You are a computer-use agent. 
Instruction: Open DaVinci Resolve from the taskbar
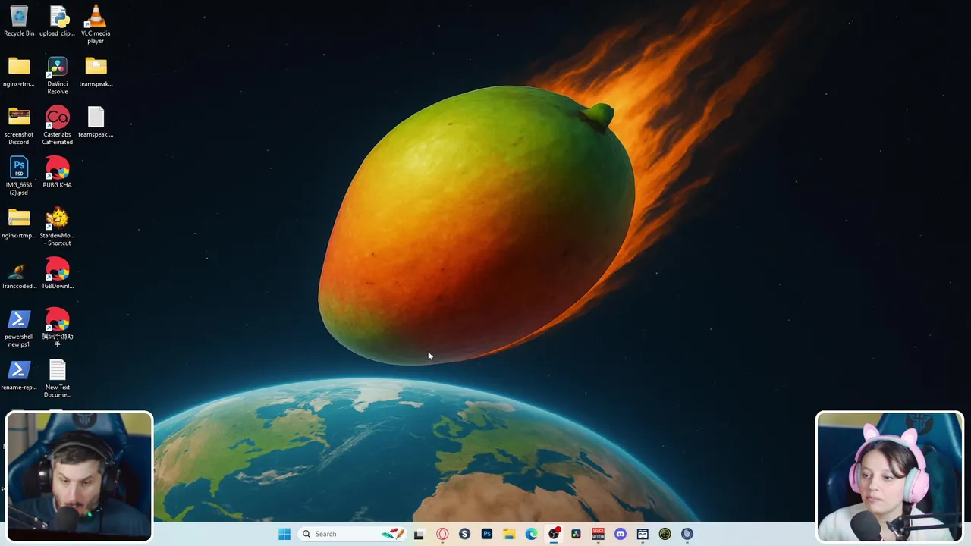point(576,534)
